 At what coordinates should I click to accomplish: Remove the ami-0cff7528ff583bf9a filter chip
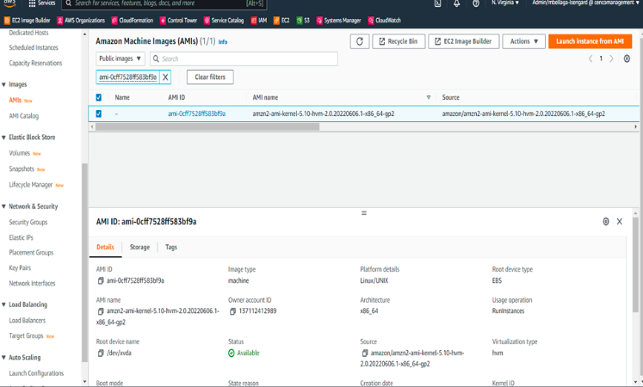pos(166,77)
